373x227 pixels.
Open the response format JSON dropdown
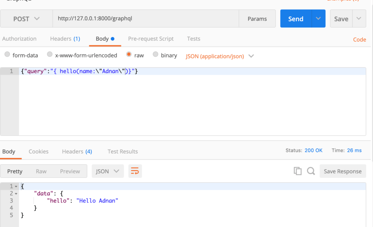coord(108,171)
